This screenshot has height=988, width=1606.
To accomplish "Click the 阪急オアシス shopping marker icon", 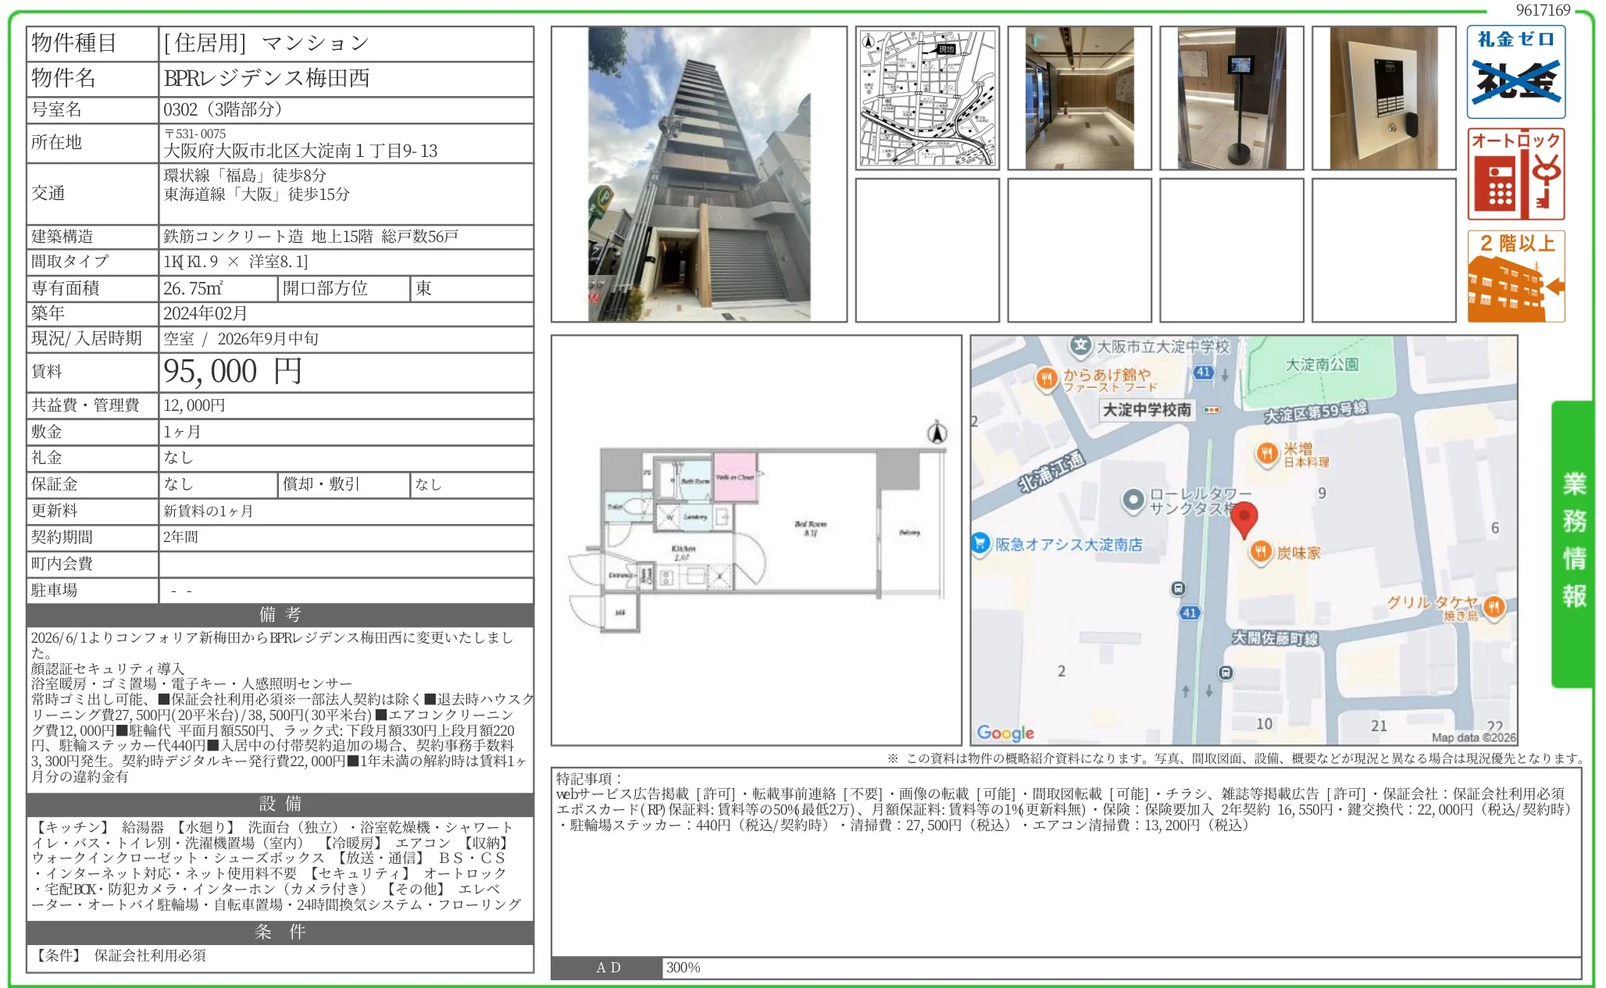I will point(980,543).
